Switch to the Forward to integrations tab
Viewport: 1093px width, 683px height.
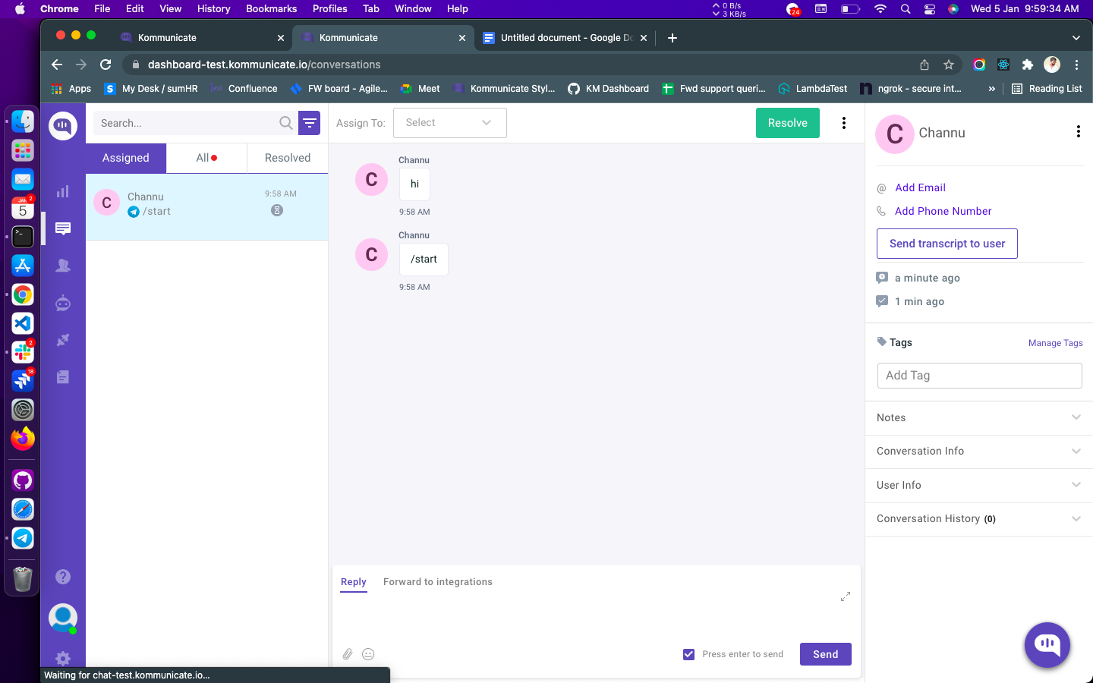pyautogui.click(x=438, y=581)
